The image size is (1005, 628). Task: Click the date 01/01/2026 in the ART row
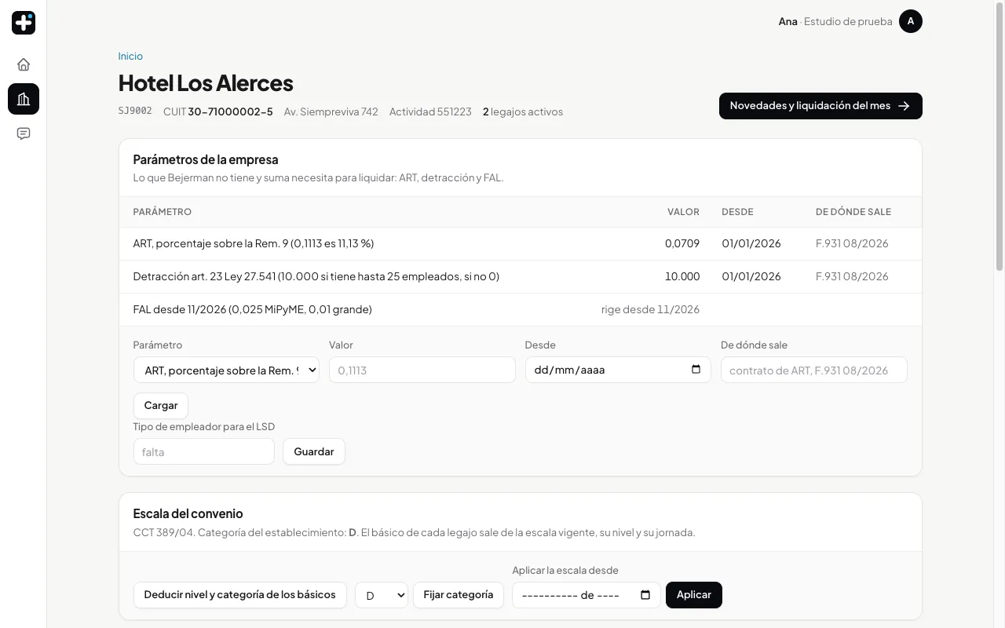coord(751,243)
